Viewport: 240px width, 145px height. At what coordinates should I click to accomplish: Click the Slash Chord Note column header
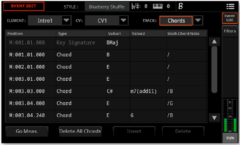186,34
